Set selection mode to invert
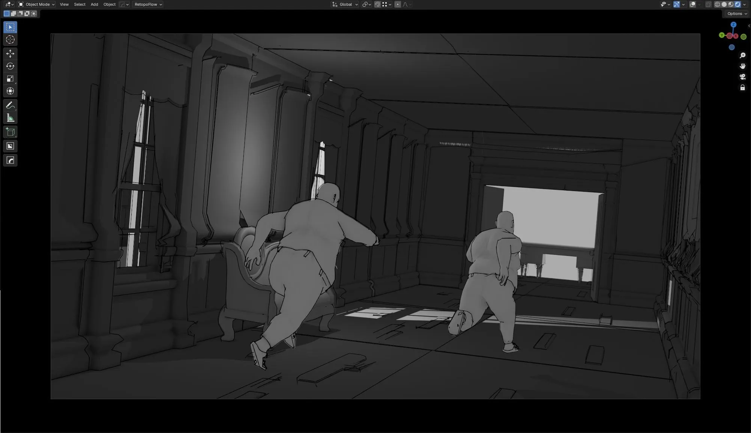Viewport: 751px width, 433px height. (27, 14)
